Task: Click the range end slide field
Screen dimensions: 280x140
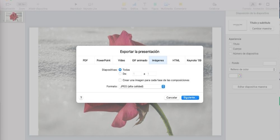Action: pos(151,74)
